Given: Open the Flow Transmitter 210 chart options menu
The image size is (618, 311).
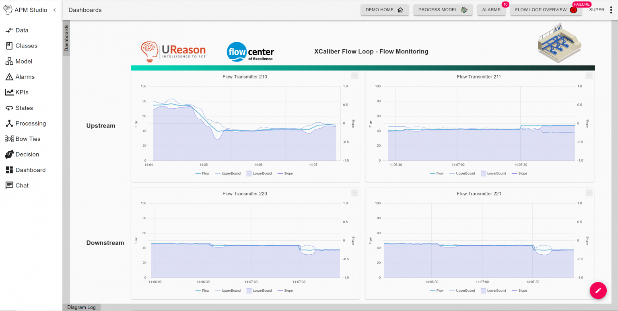Looking at the screenshot, I should pyautogui.click(x=354, y=76).
